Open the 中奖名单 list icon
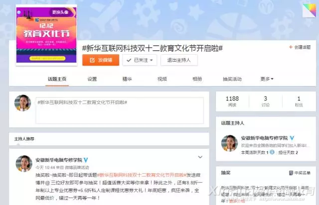319x205 pixels. tap(291, 173)
